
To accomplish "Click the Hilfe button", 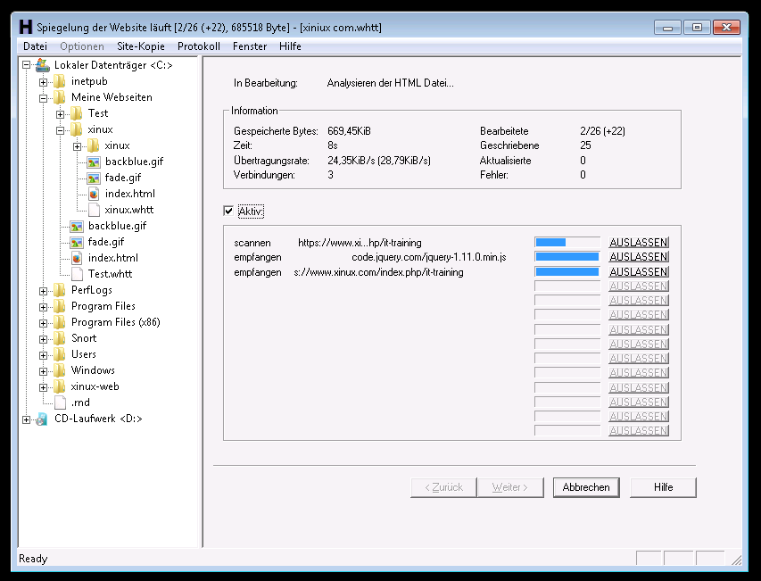I will pos(663,487).
